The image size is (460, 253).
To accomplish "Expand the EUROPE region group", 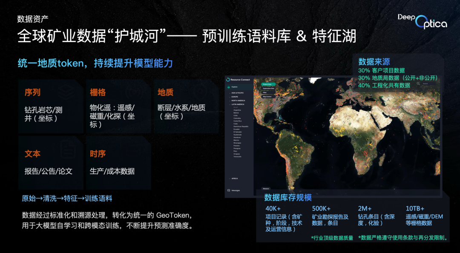I will (235, 96).
